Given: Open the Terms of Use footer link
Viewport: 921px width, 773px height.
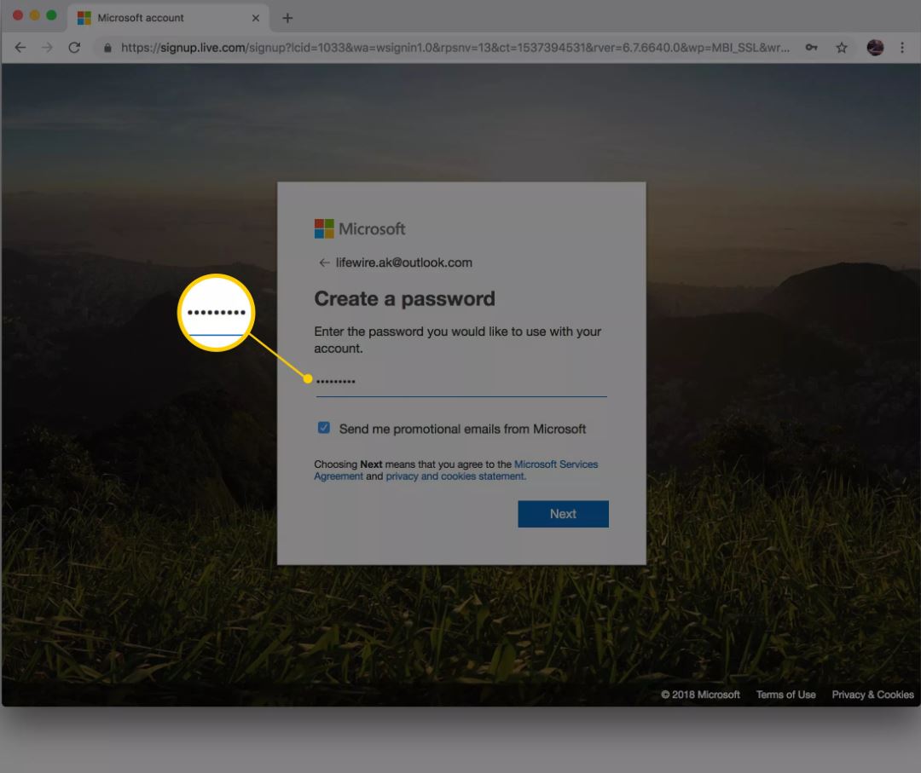Looking at the screenshot, I should tap(785, 695).
